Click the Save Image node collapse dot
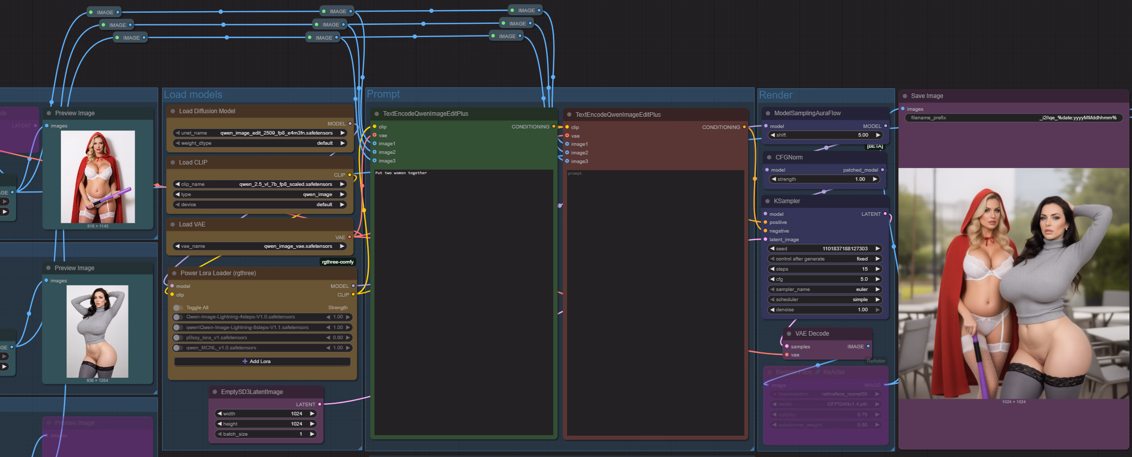Image resolution: width=1132 pixels, height=457 pixels. coord(905,96)
